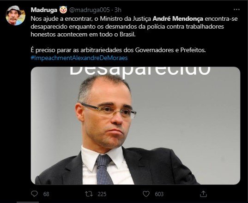Click the 3h timestamp link
The height and width of the screenshot is (203, 248).
pos(118,10)
